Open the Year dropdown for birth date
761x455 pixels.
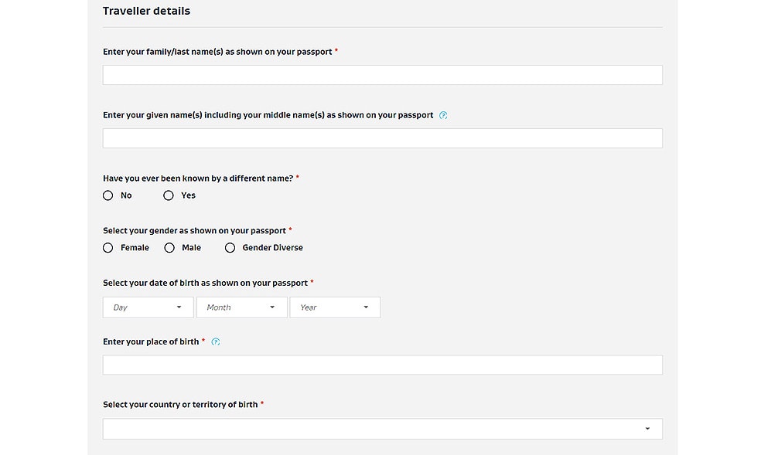pyautogui.click(x=335, y=307)
